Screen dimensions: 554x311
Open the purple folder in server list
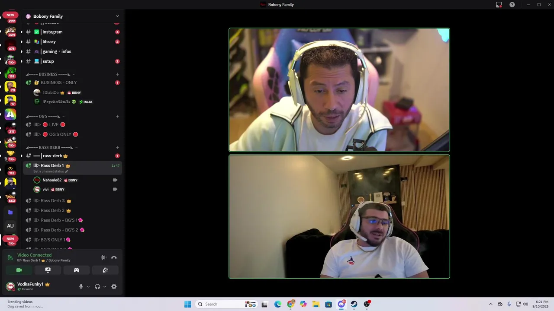[x=10, y=212]
